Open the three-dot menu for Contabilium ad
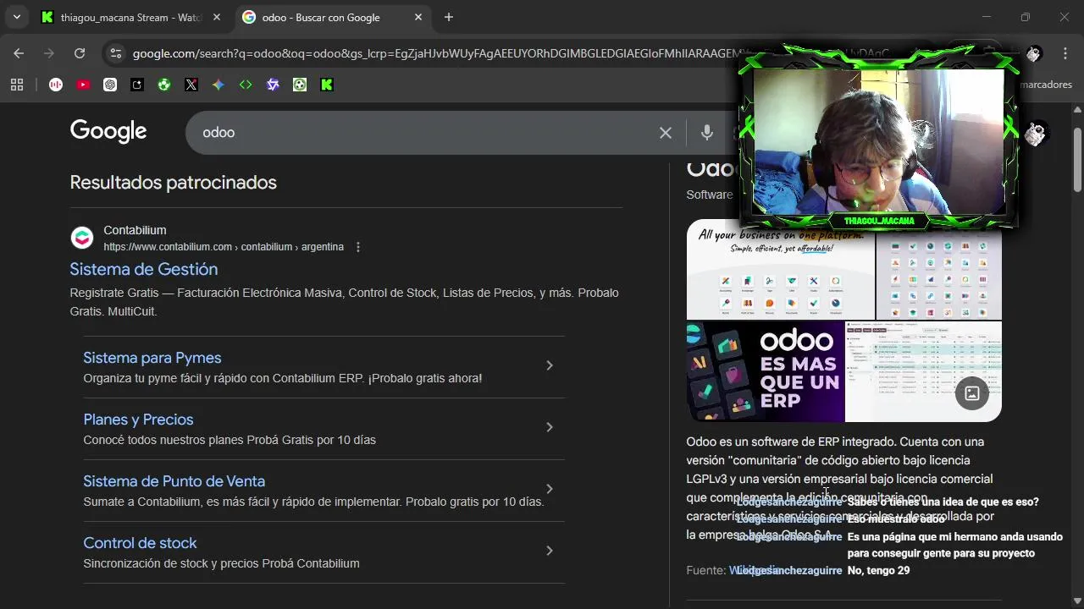Image resolution: width=1084 pixels, height=609 pixels. 358,247
